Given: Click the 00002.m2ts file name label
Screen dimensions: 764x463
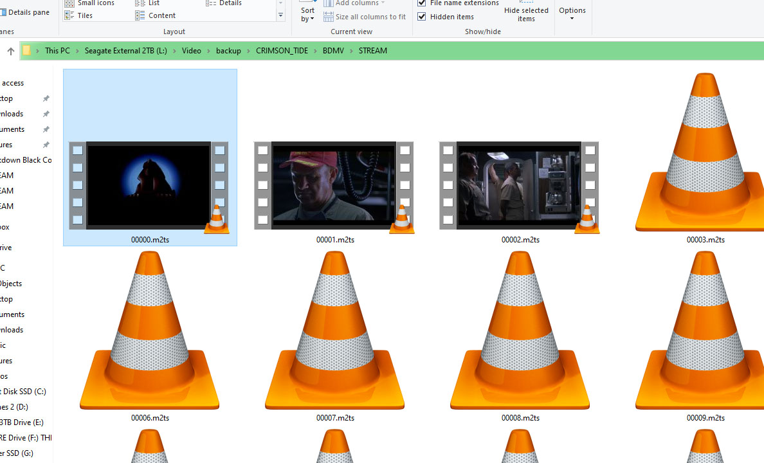Looking at the screenshot, I should (520, 240).
